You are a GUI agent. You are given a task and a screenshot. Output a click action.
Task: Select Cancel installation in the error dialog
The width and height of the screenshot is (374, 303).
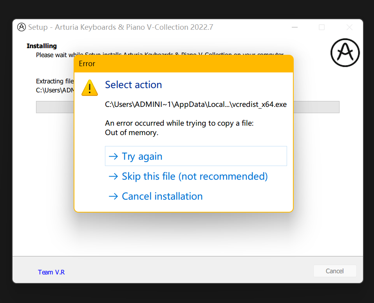[x=196, y=196]
